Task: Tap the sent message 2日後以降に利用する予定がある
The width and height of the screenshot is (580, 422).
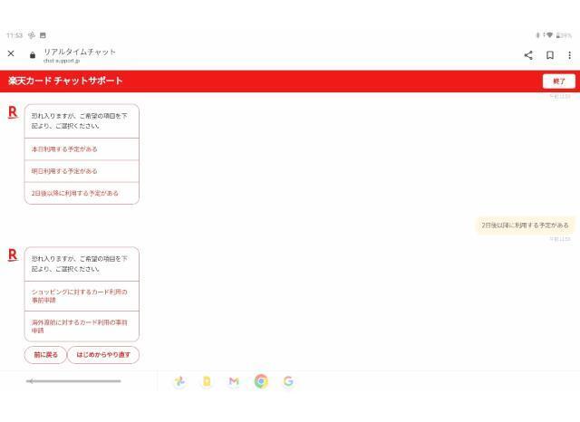Action: (525, 225)
